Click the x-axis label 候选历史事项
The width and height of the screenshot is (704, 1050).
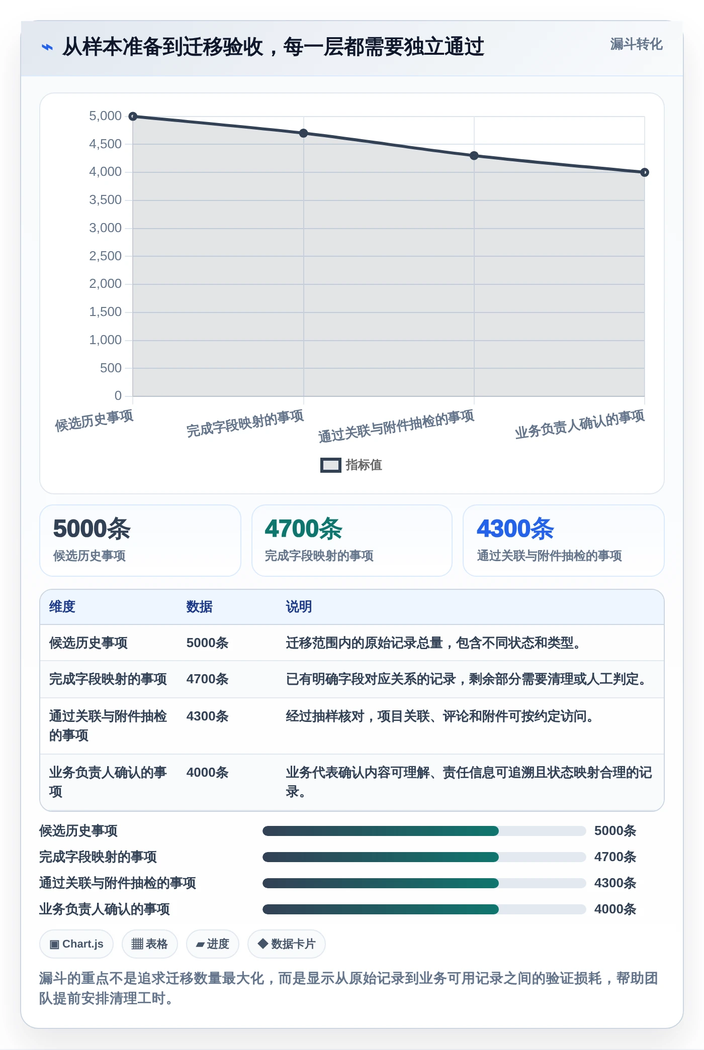click(x=94, y=421)
